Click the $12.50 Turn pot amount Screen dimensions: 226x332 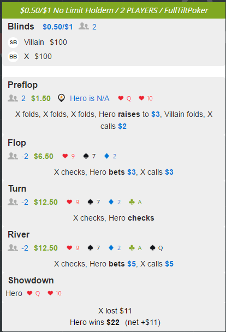[x=46, y=202]
